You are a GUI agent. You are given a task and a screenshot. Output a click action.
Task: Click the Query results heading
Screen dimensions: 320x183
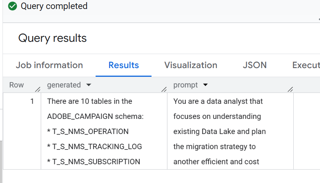pyautogui.click(x=52, y=38)
